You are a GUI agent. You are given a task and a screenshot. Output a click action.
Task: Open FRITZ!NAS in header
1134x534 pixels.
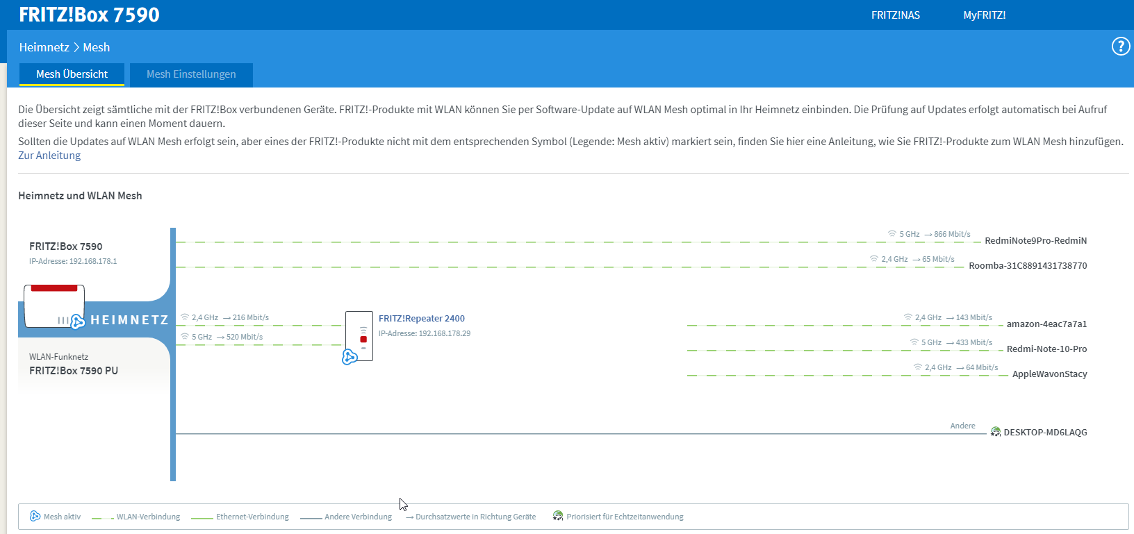click(x=896, y=15)
